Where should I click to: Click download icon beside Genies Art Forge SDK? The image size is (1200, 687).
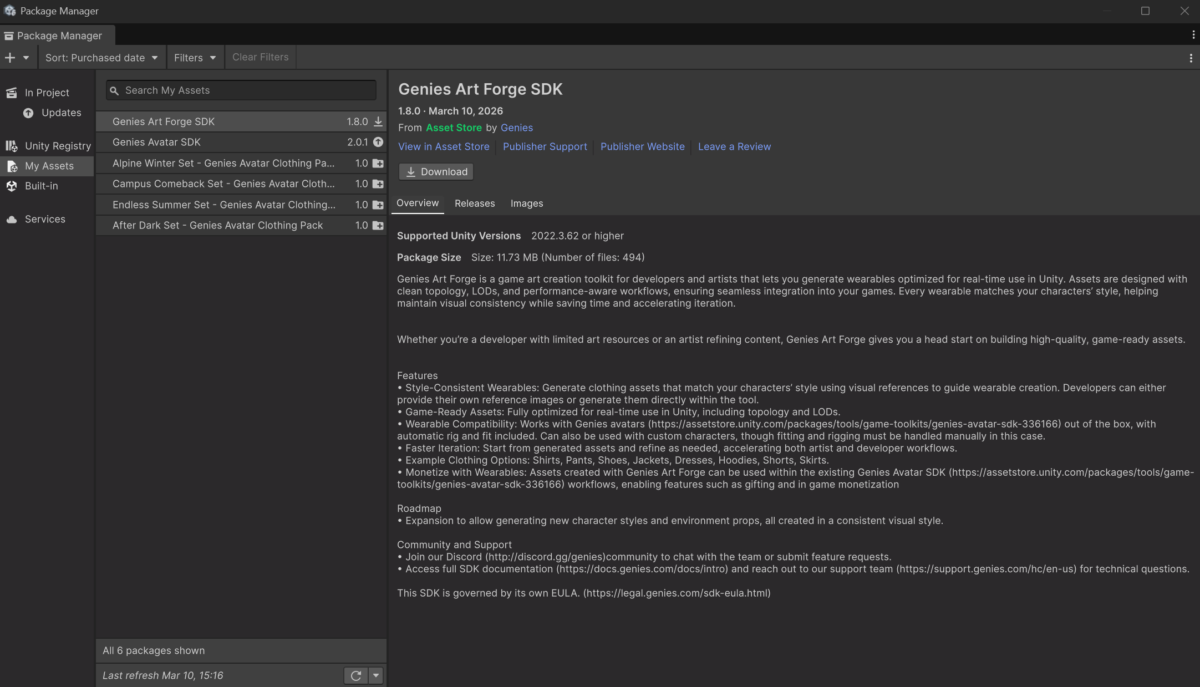(x=378, y=121)
